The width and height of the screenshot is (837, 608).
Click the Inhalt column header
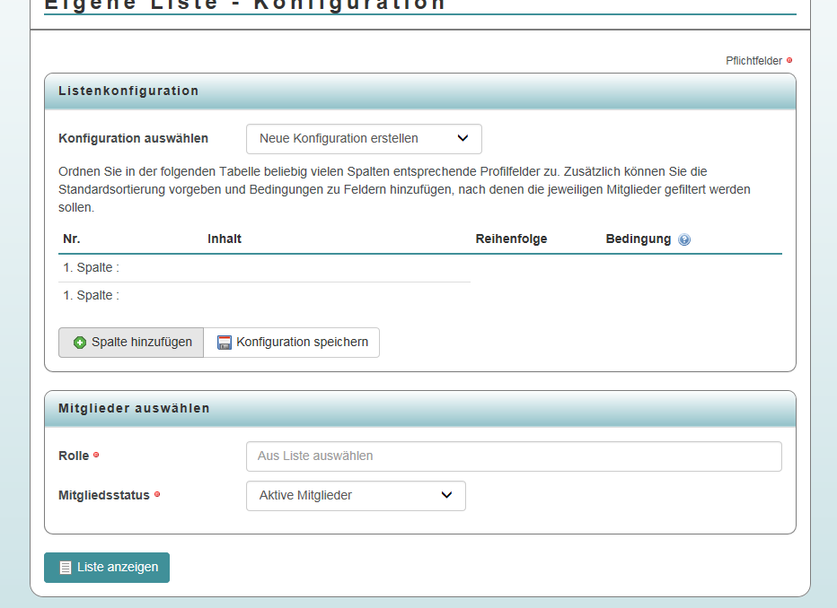click(225, 239)
